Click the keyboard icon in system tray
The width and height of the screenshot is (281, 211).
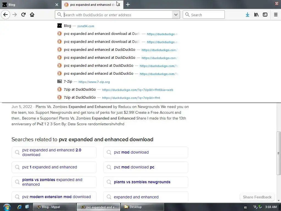click(x=245, y=207)
